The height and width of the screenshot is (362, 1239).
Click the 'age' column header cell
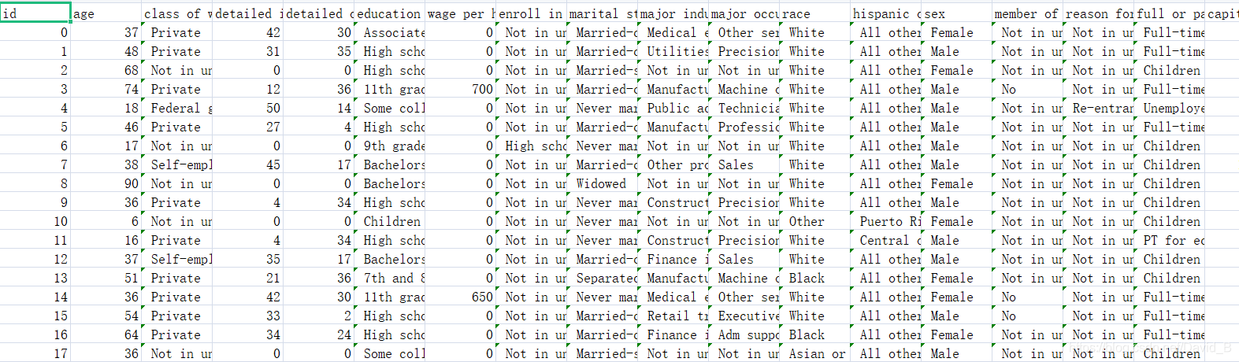pyautogui.click(x=106, y=13)
